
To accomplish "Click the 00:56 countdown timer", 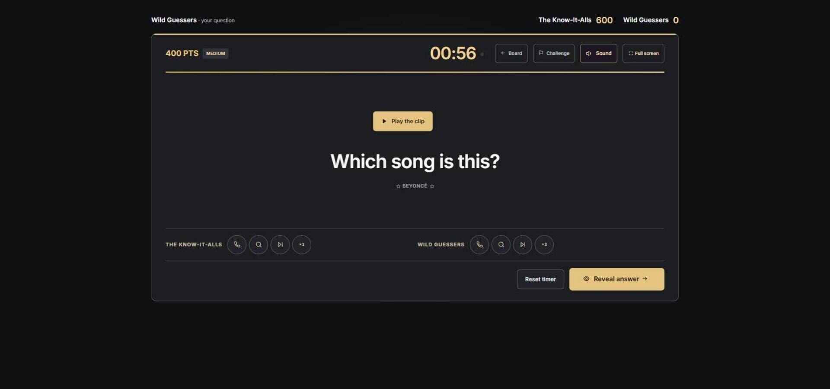I will pos(453,53).
